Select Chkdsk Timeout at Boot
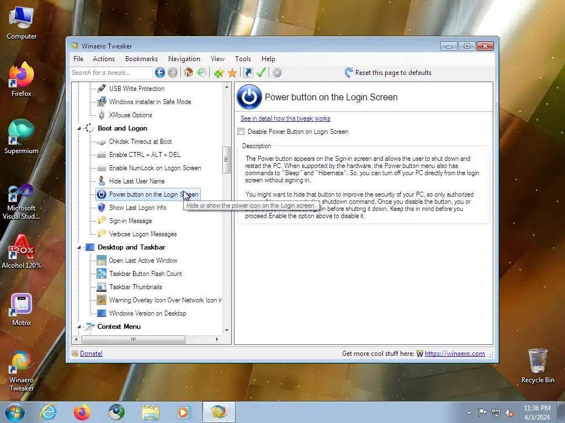 click(x=140, y=142)
